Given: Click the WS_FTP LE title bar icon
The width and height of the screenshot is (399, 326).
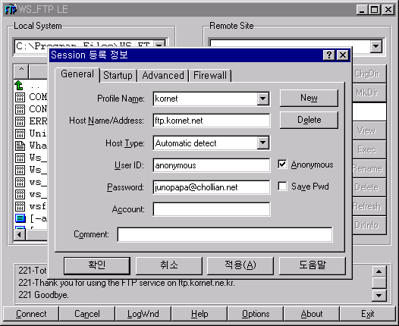Looking at the screenshot, I should click(x=11, y=9).
